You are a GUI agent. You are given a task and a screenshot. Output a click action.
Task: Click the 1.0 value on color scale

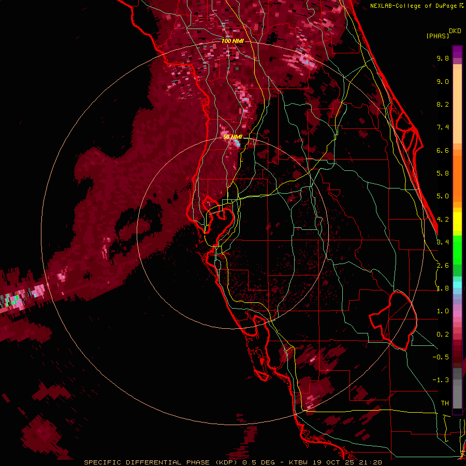coord(443,311)
